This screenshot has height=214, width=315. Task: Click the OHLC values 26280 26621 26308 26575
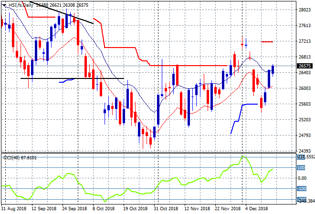click(x=62, y=5)
